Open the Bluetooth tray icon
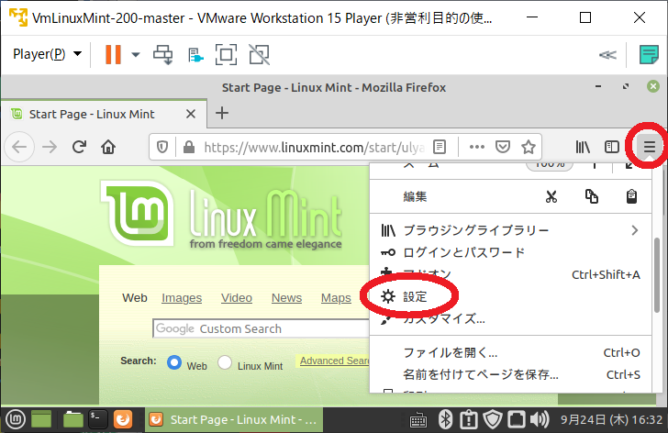The height and width of the screenshot is (433, 668). (x=445, y=420)
